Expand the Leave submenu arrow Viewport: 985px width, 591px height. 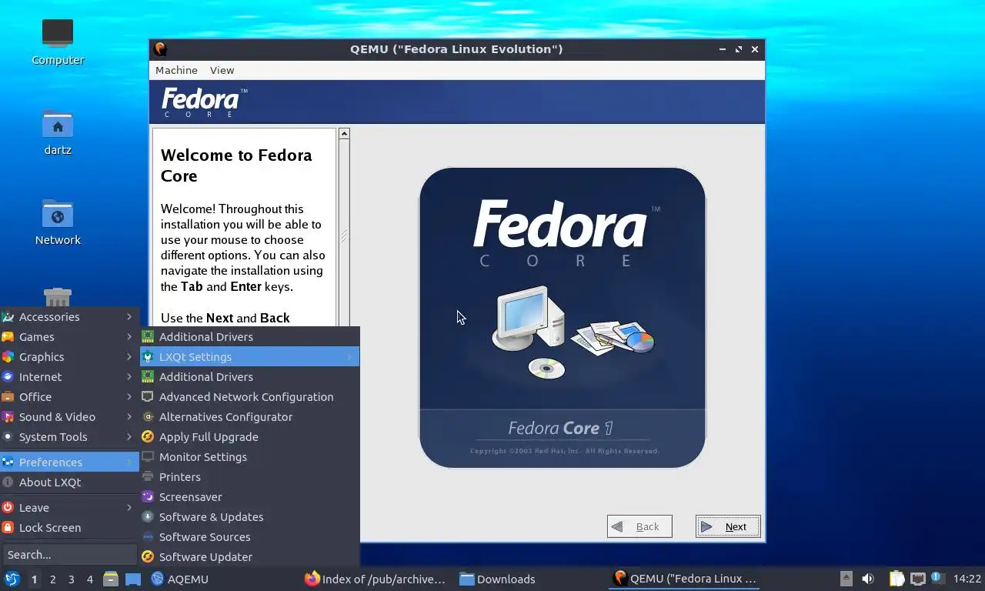(x=129, y=508)
